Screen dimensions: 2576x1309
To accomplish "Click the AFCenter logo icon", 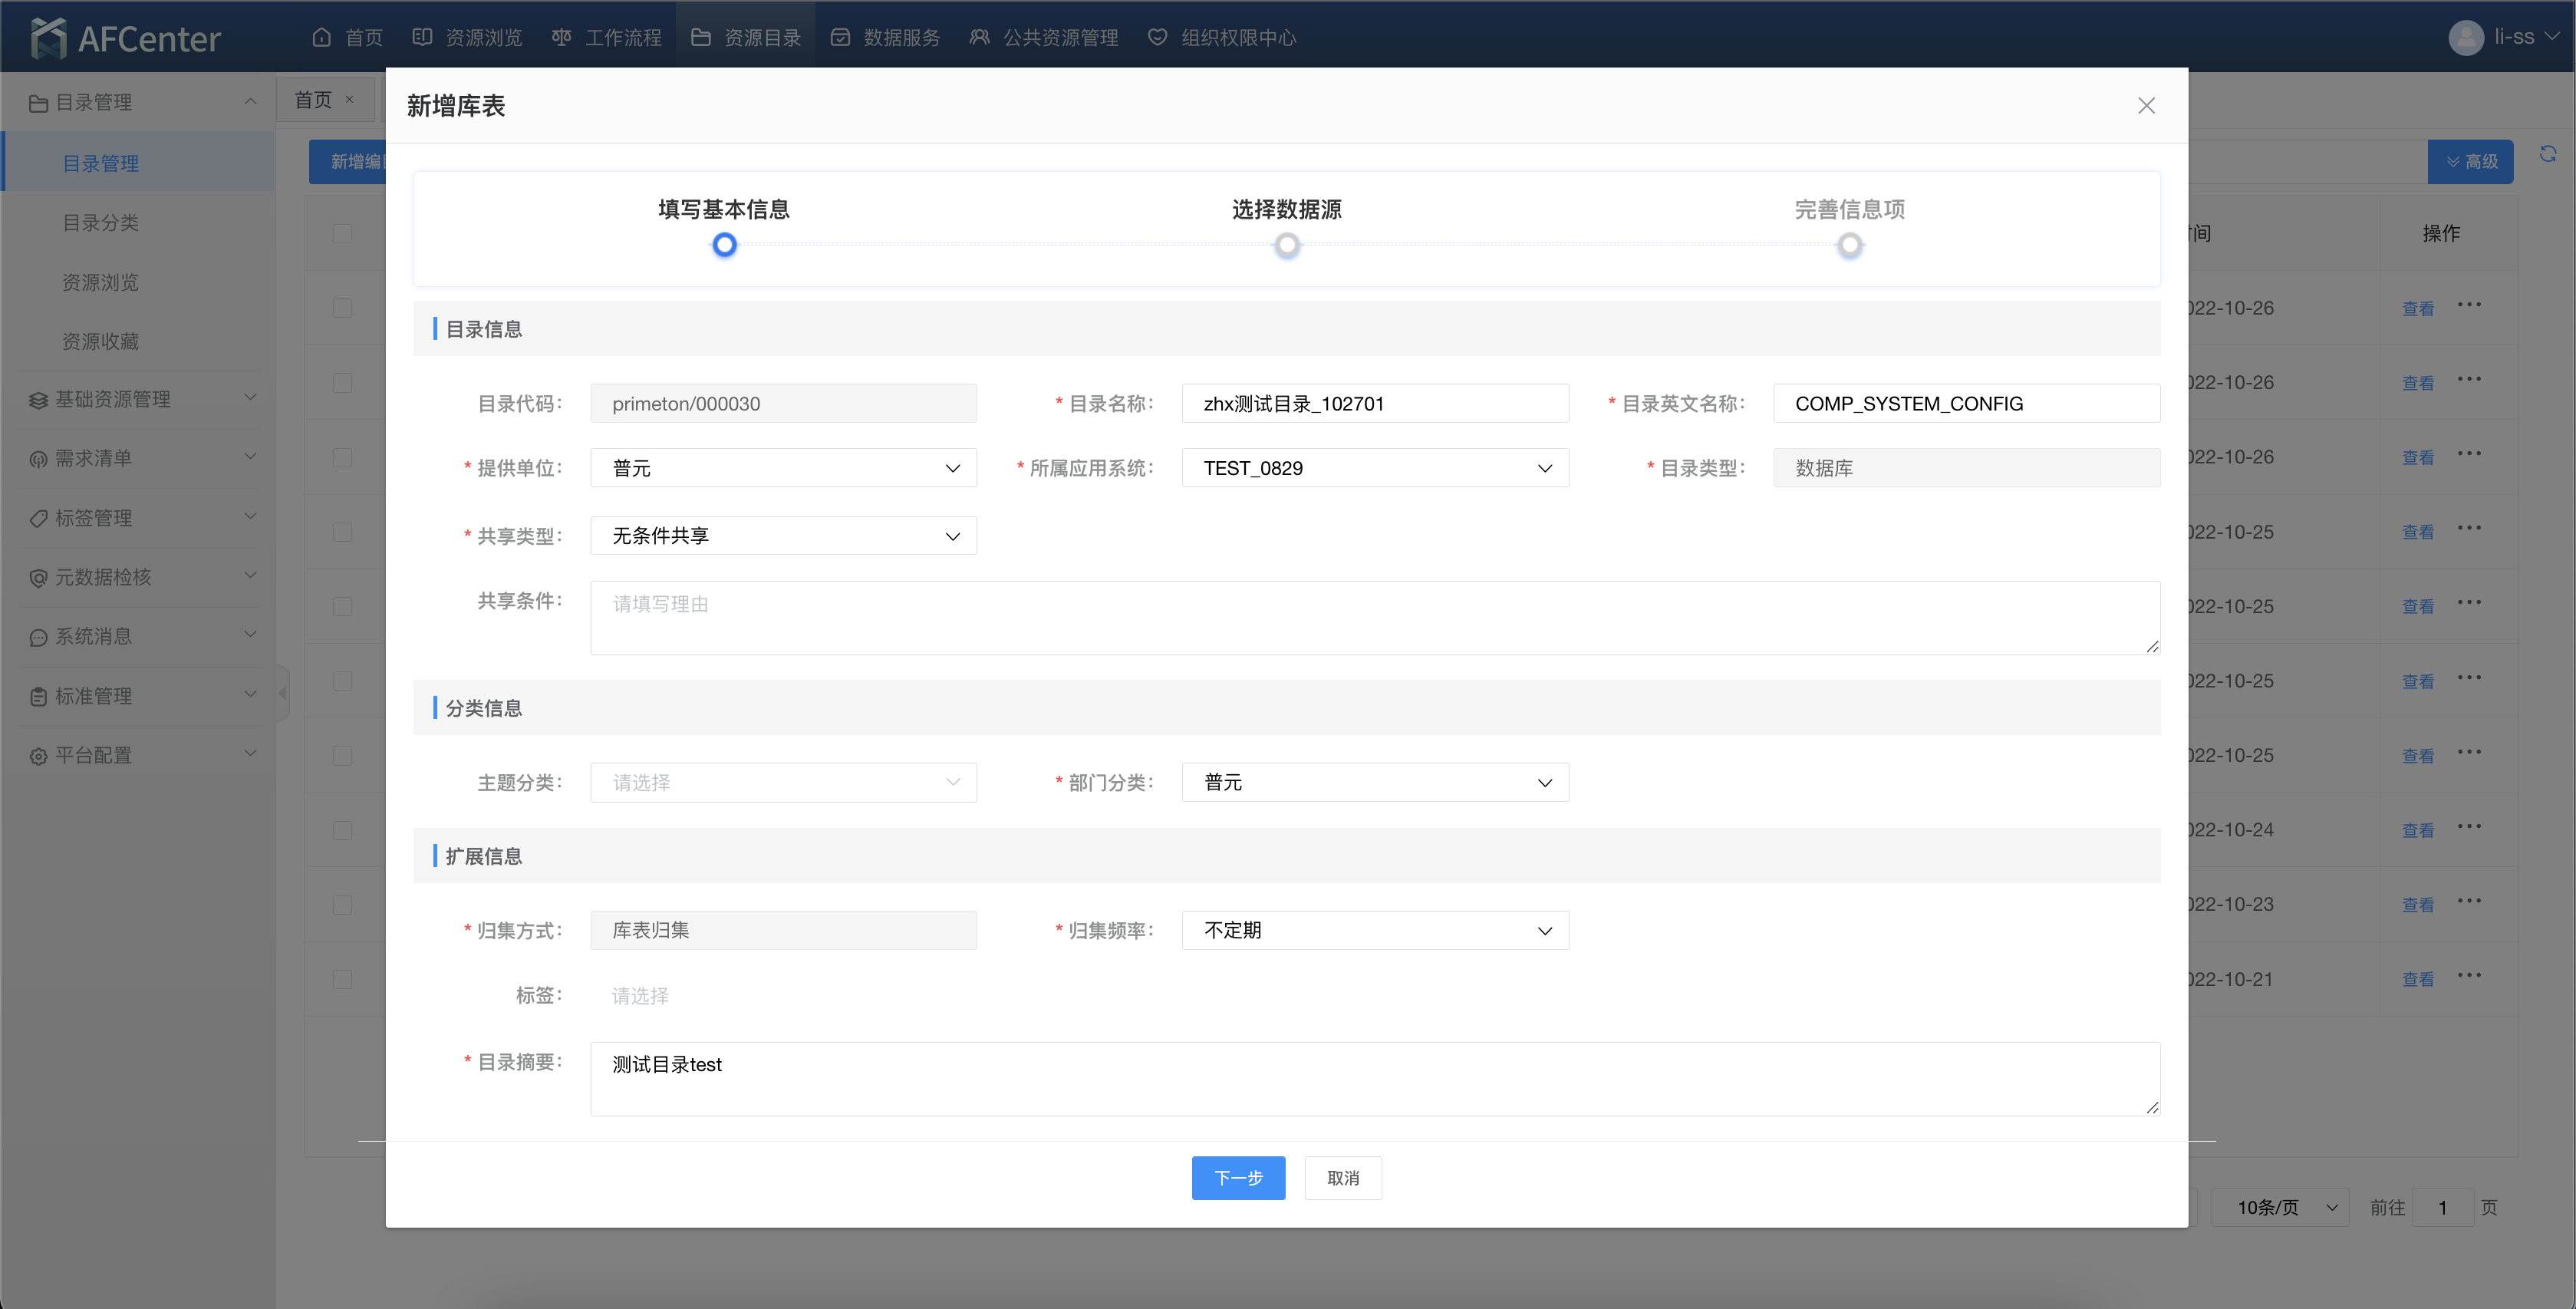I will 48,38.
